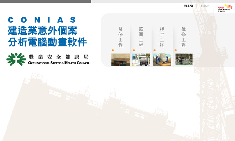Select the 維修工程 category
Image resolution: width=235 pixels, height=141 pixels.
[183, 37]
